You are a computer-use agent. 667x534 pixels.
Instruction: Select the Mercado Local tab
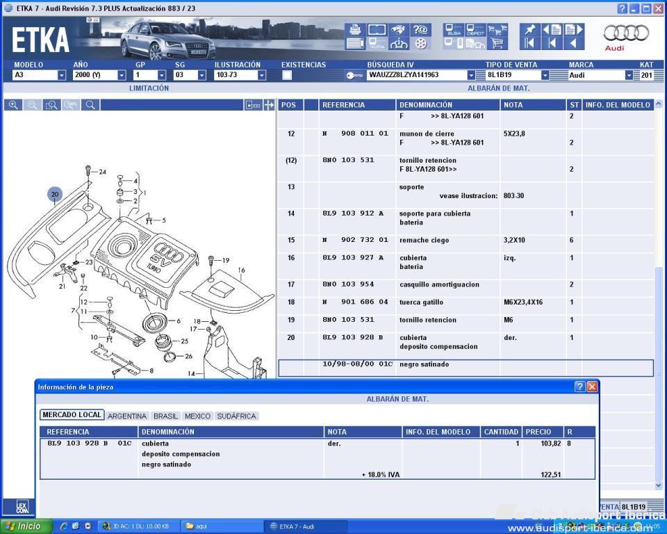[72, 415]
